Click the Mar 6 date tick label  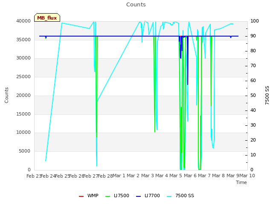click(190, 176)
